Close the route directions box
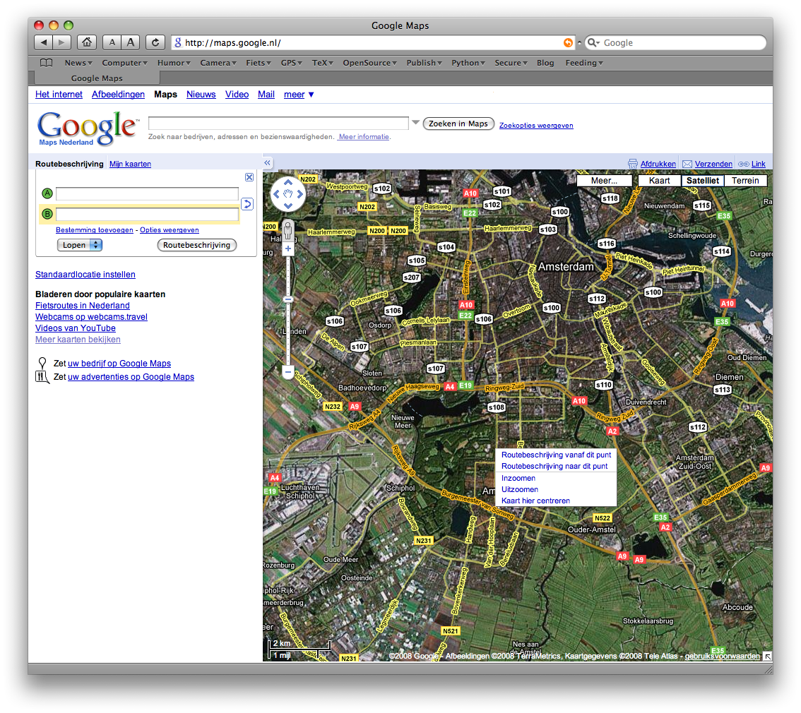801x713 pixels. [249, 177]
